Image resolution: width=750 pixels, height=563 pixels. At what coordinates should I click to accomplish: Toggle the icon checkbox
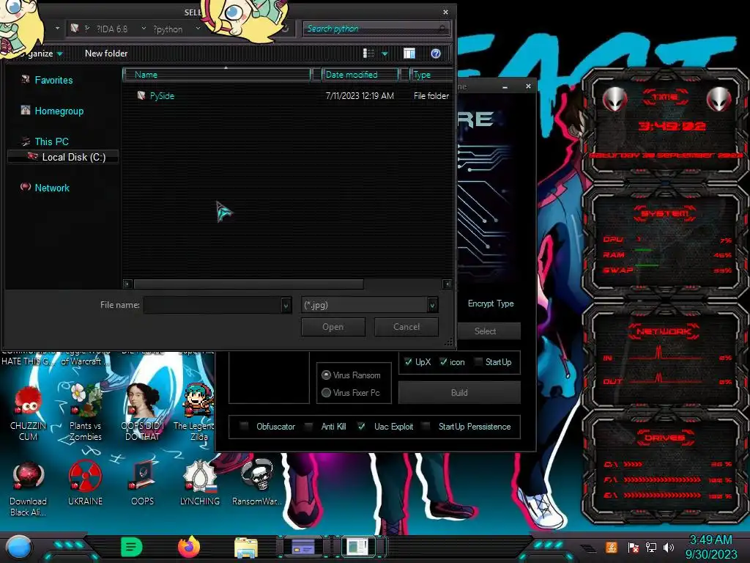(443, 362)
